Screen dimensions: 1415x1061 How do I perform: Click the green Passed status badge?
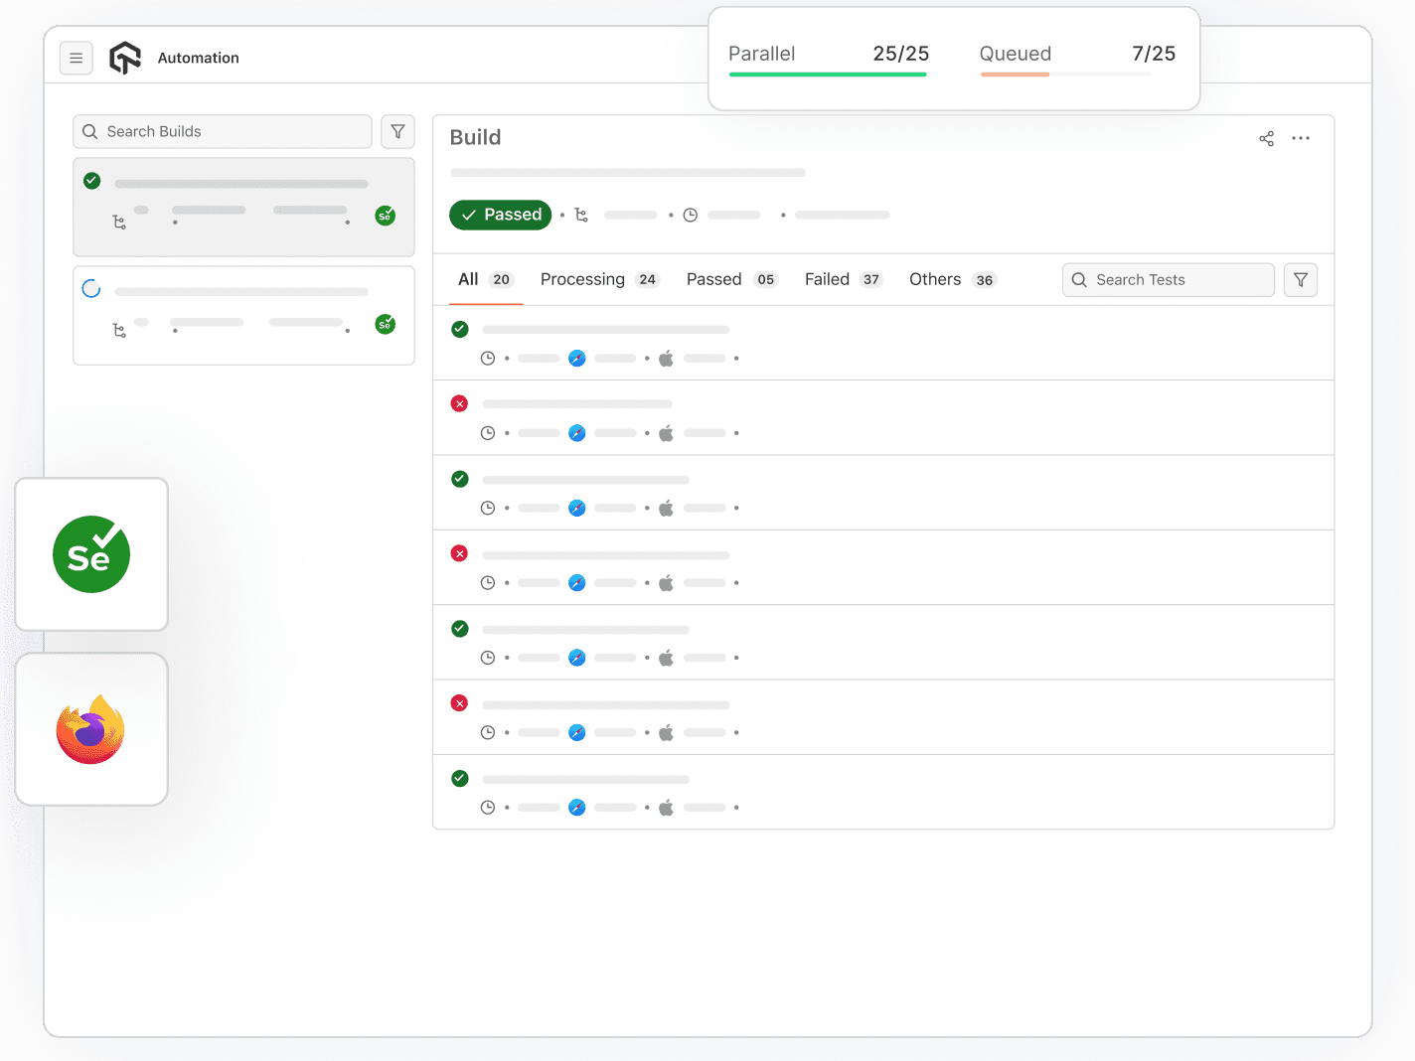coord(500,216)
